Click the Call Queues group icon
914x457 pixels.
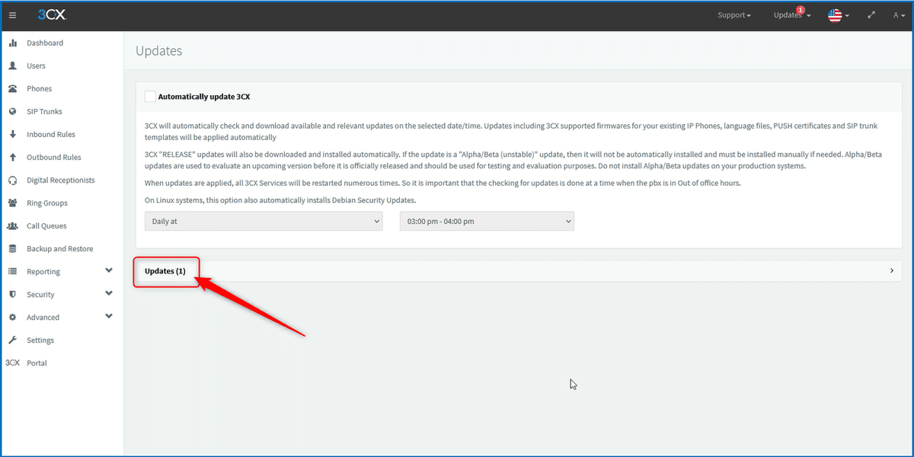12,225
